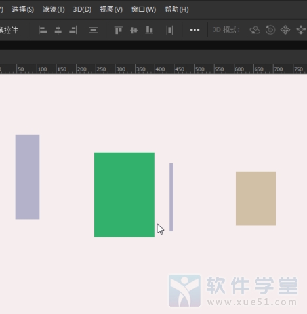Image resolution: width=307 pixels, height=314 pixels.
Task: Click distribute horizontally icon
Action: (x=169, y=30)
